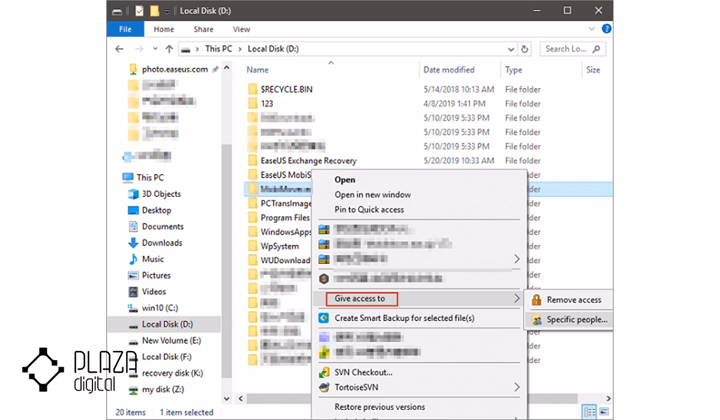Open Pictures in navigation pane
The height and width of the screenshot is (420, 720).
click(x=156, y=275)
